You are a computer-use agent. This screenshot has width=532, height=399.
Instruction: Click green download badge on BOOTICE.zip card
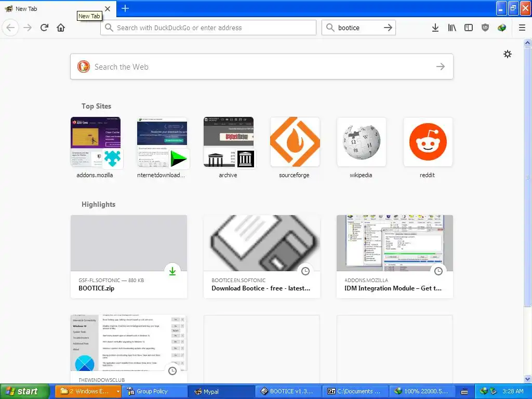pyautogui.click(x=172, y=271)
